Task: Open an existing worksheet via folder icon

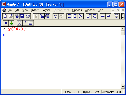Action: click(x=11, y=16)
